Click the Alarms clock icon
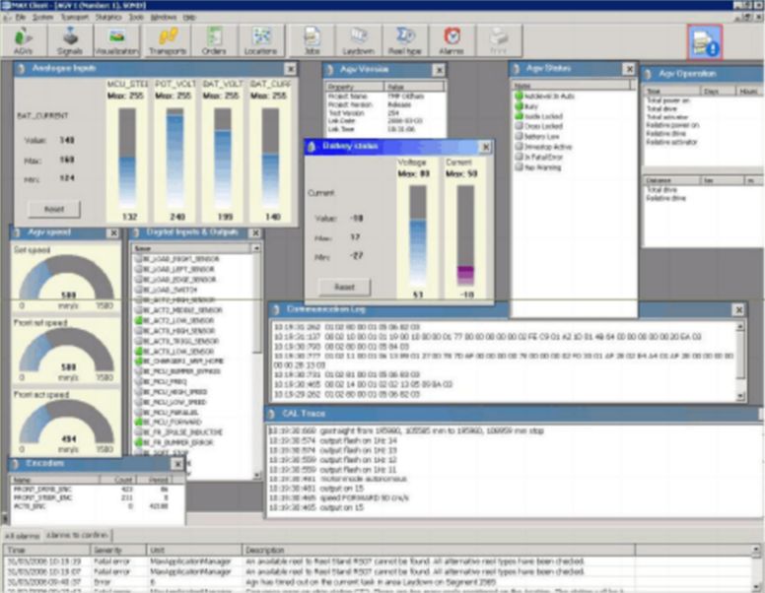Screen dimensions: 765x593 [452, 40]
